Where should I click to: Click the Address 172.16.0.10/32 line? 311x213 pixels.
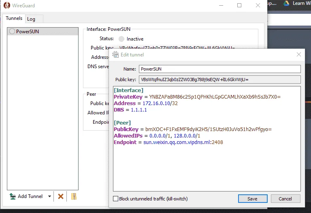(146, 103)
